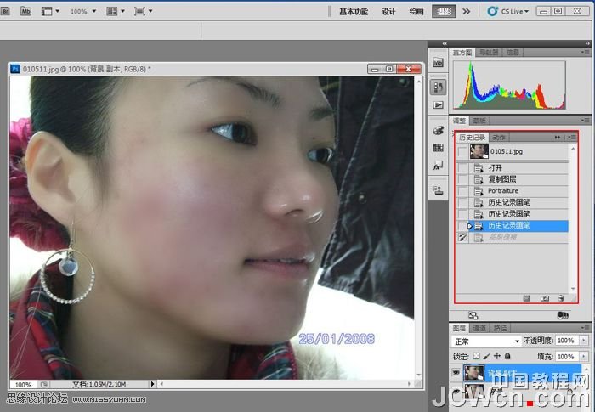Switch to the 设计 workspace

point(388,11)
